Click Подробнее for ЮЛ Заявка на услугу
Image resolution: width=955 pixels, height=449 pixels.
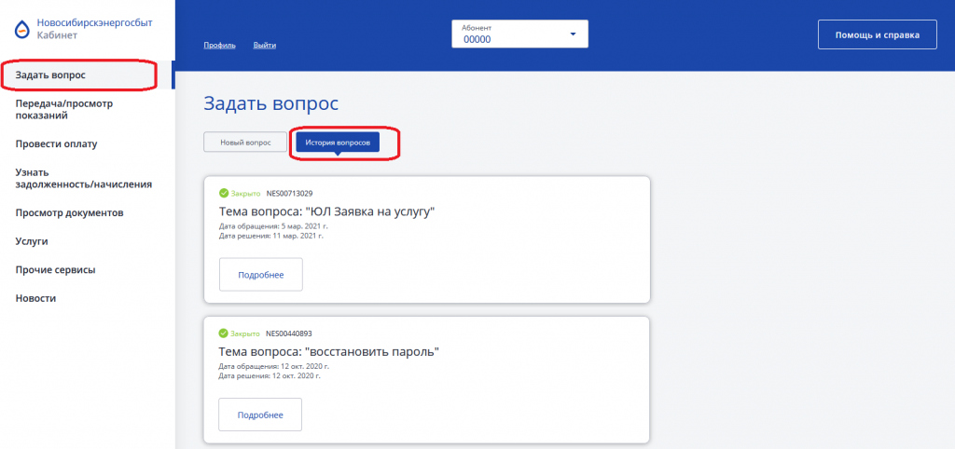261,275
